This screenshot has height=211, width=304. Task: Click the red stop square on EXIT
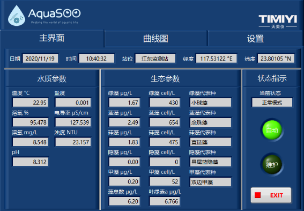[x=257, y=195]
